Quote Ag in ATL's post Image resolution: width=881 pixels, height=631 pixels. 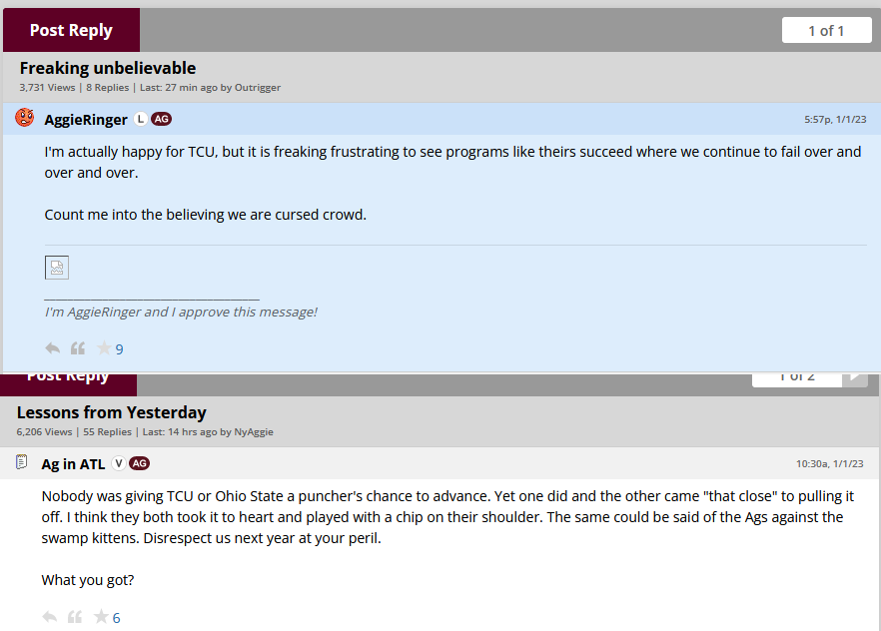click(75, 617)
